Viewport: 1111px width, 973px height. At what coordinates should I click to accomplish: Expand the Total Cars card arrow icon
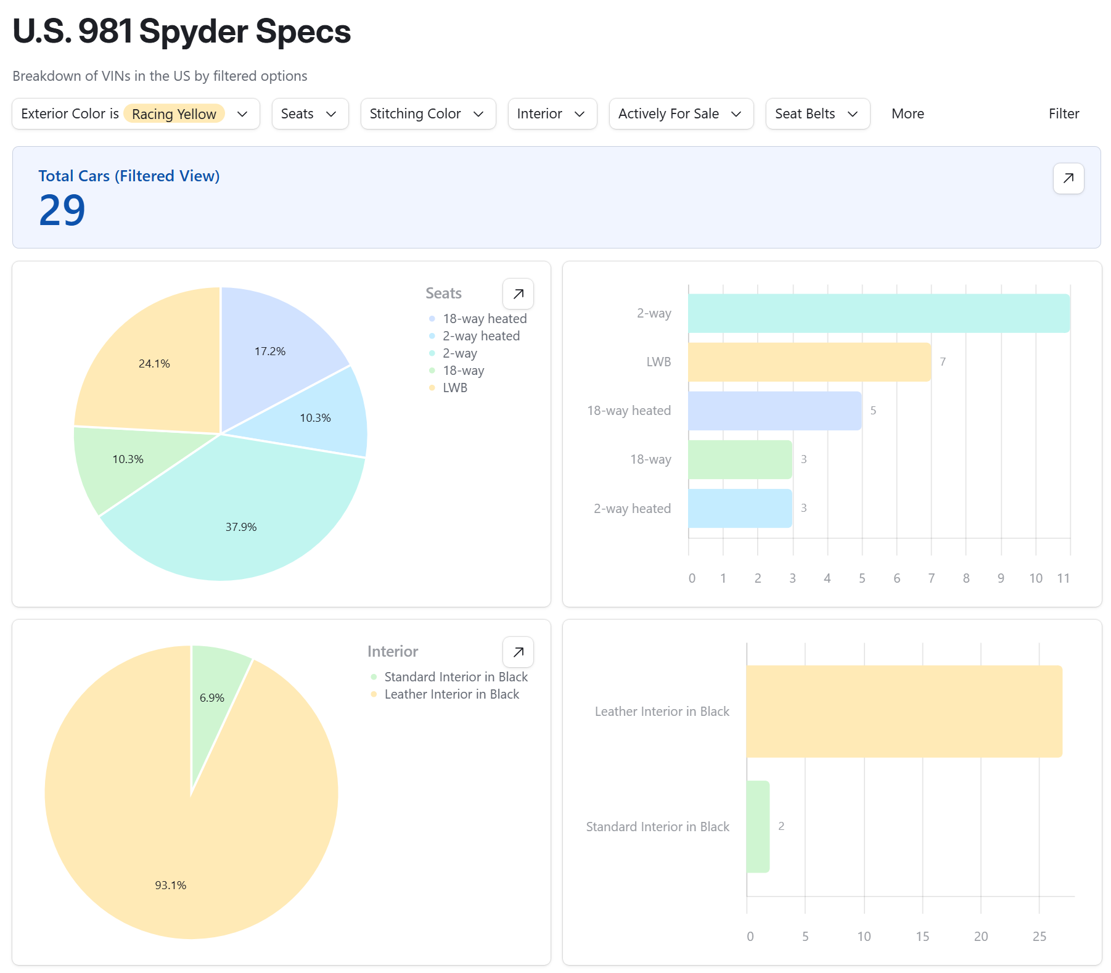1068,178
